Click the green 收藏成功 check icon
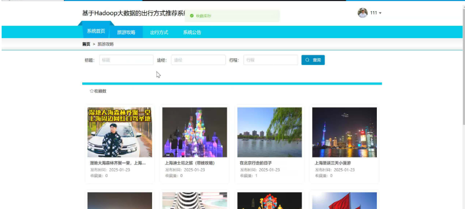 191,16
